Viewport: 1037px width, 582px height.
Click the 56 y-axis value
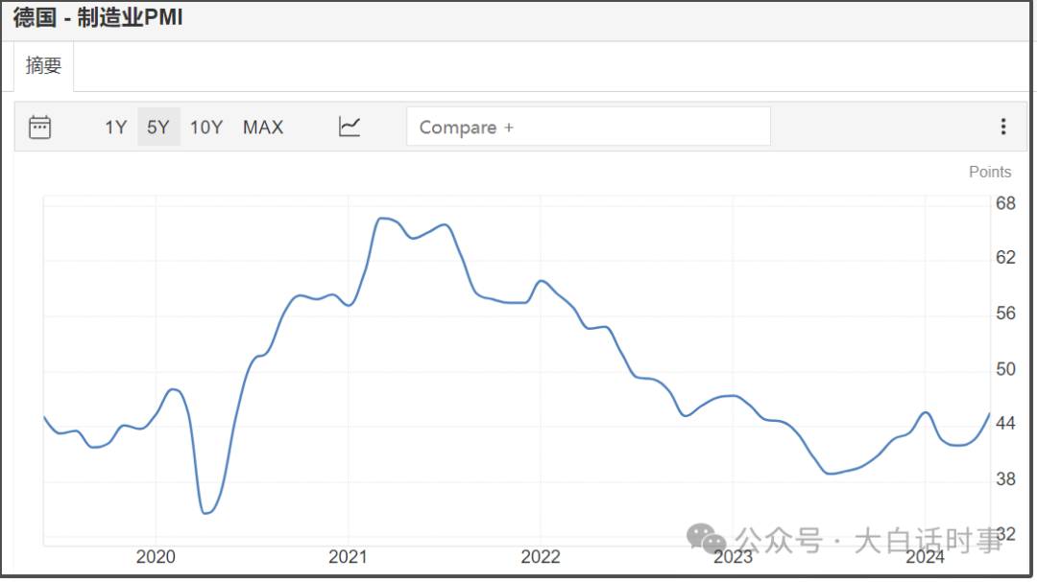click(x=1005, y=314)
